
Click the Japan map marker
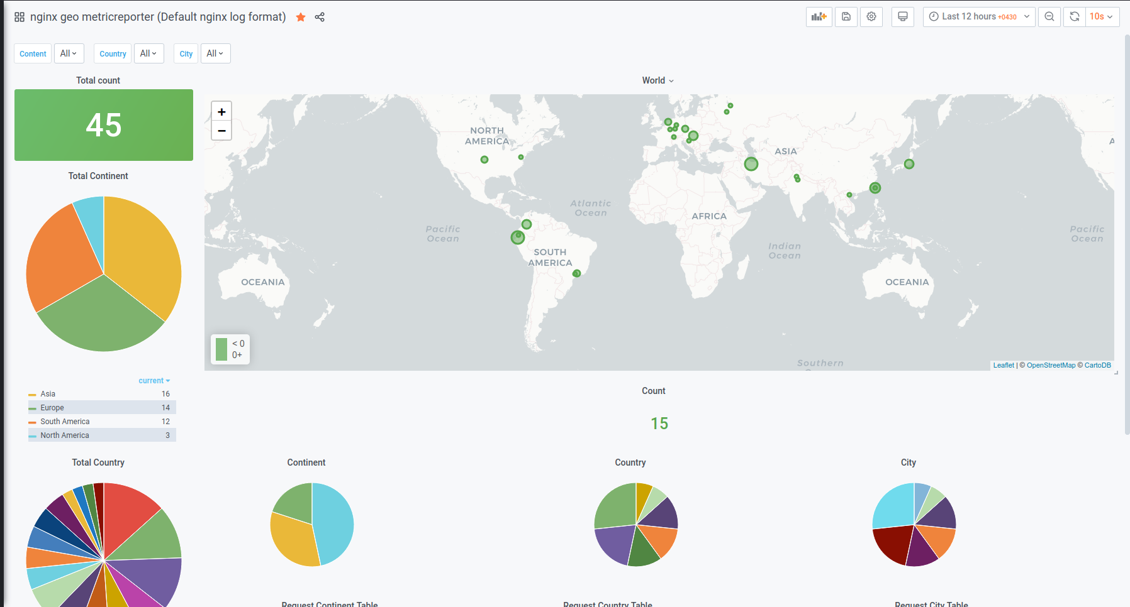(x=909, y=164)
